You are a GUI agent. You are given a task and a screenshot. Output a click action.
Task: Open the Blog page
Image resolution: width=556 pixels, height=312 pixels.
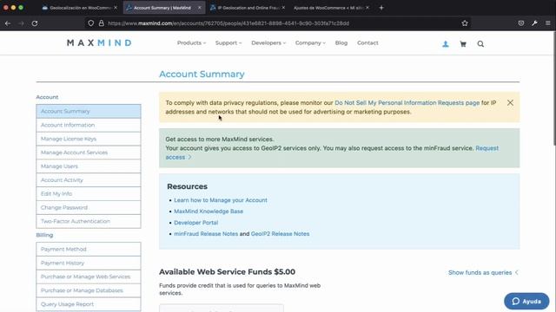coord(341,42)
